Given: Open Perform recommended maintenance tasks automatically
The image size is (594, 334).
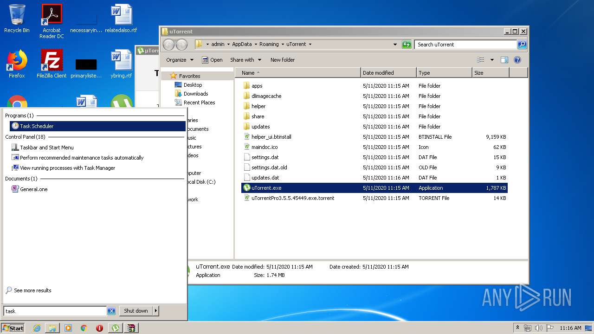Looking at the screenshot, I should click(x=82, y=158).
